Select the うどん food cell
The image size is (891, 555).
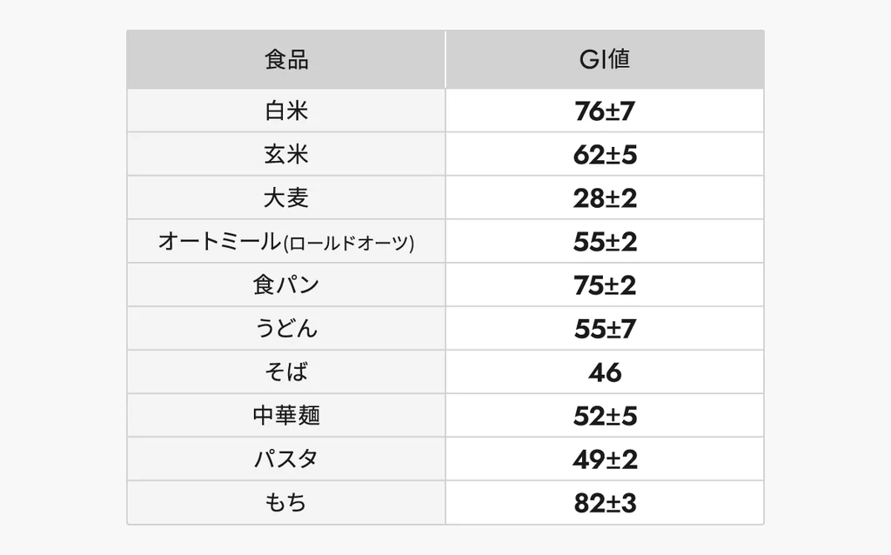(x=286, y=329)
